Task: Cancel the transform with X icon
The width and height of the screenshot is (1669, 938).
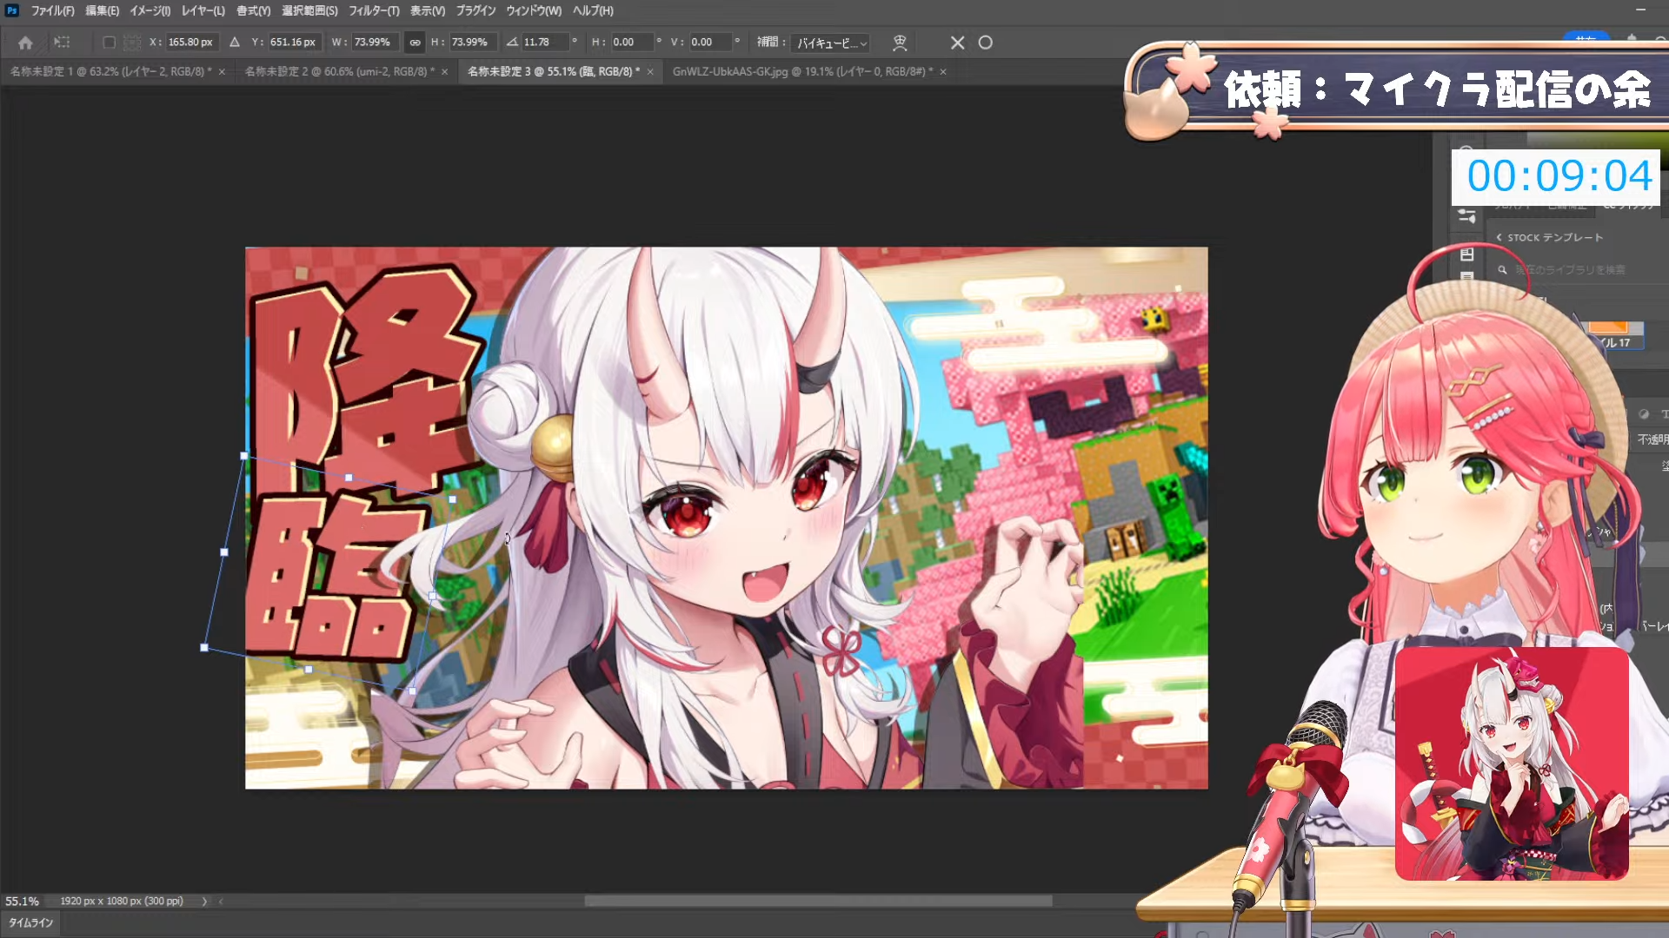Action: point(957,43)
